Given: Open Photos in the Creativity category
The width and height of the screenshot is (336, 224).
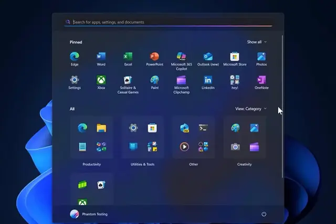Looking at the screenshot, I should coord(254,128).
